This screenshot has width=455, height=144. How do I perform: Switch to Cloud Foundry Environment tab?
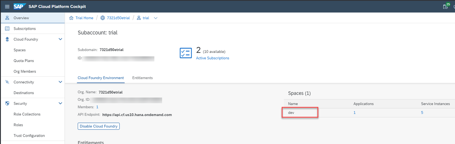click(101, 78)
